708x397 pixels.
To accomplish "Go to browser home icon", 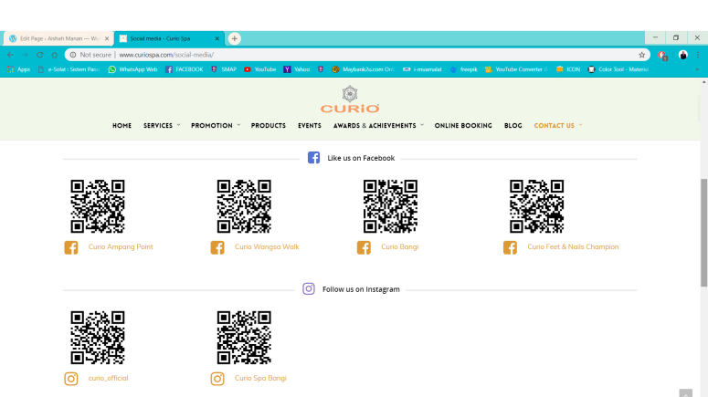I will pyautogui.click(x=55, y=55).
